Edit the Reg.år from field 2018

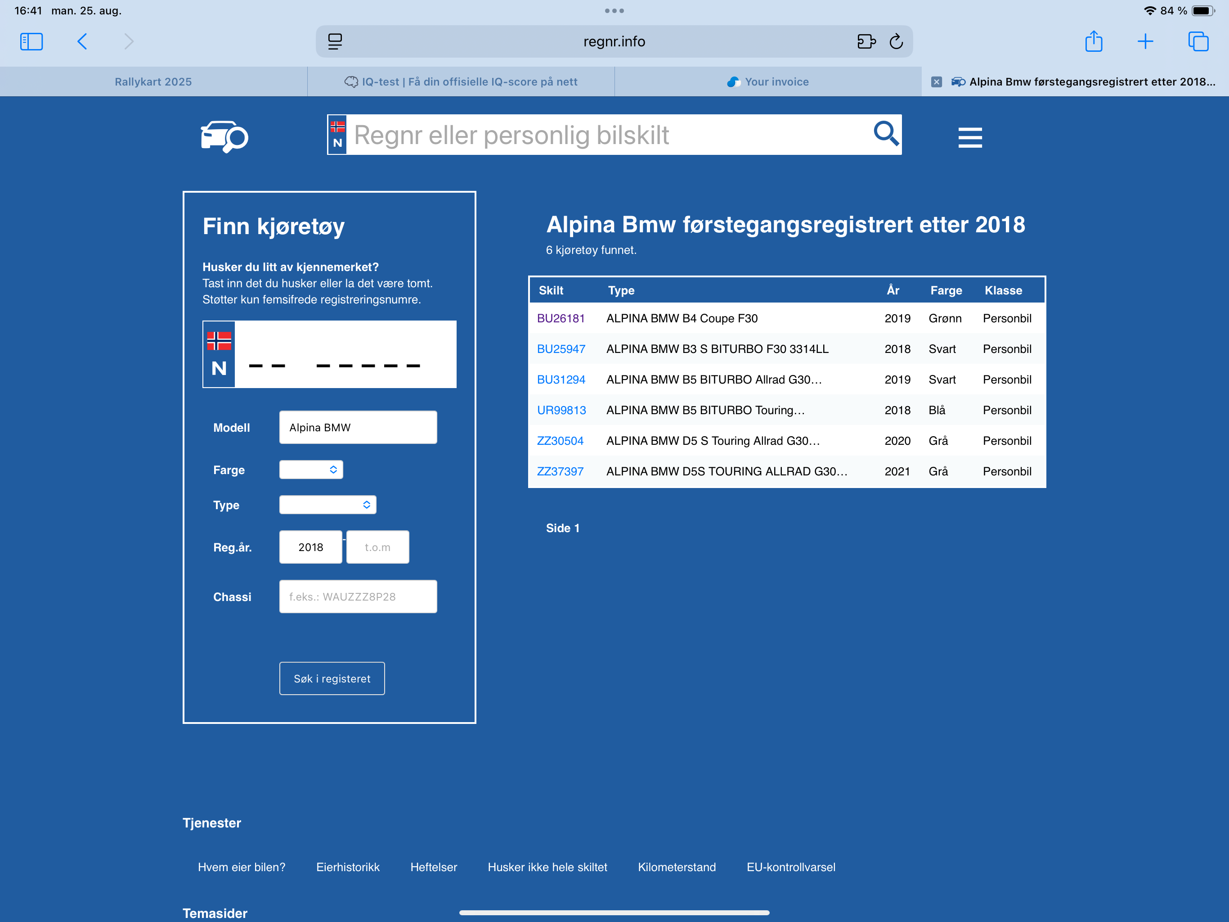coord(310,547)
